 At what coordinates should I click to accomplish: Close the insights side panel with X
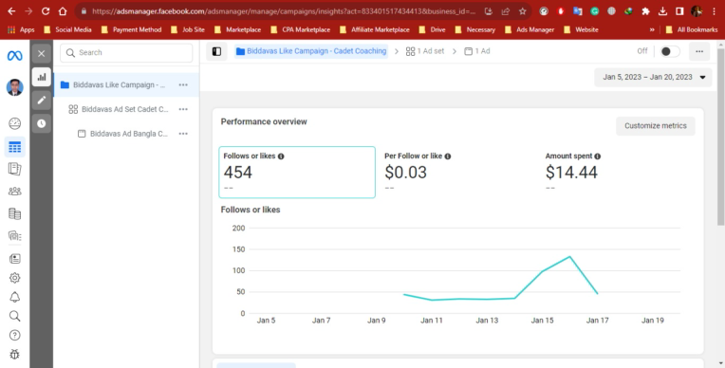(41, 54)
